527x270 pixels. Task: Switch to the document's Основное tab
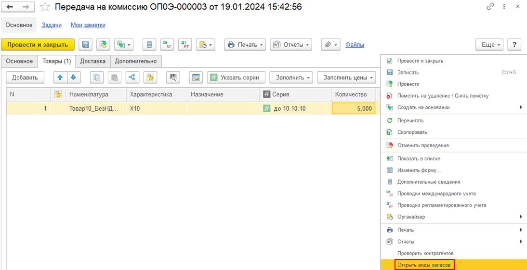19,61
